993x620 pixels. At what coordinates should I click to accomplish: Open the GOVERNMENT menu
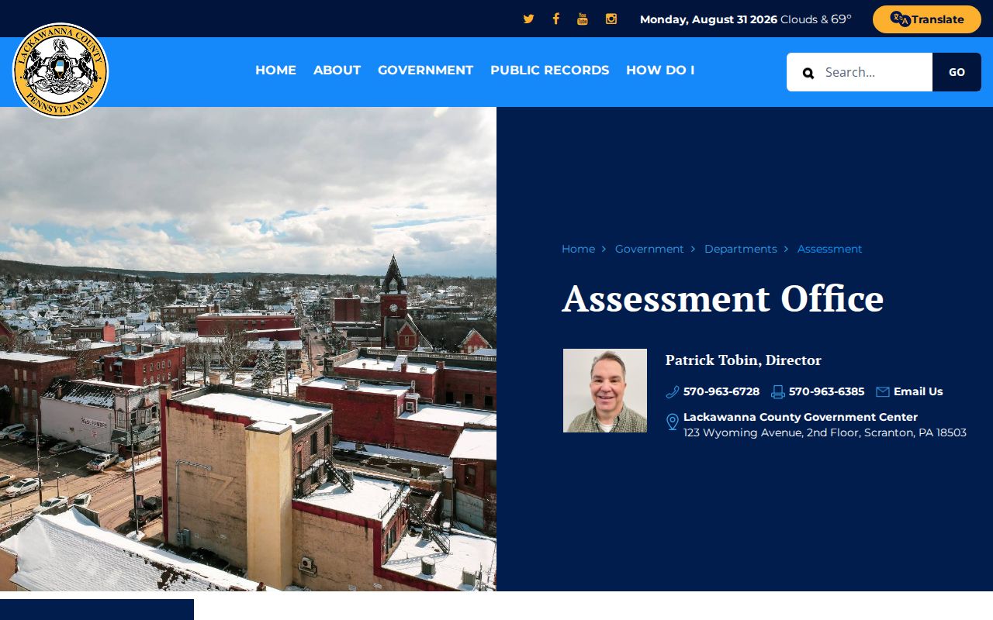[x=425, y=71]
